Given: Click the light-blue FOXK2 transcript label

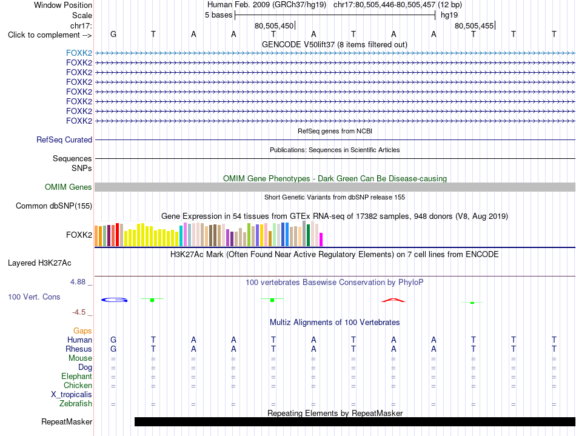Looking at the screenshot, I should (79, 53).
